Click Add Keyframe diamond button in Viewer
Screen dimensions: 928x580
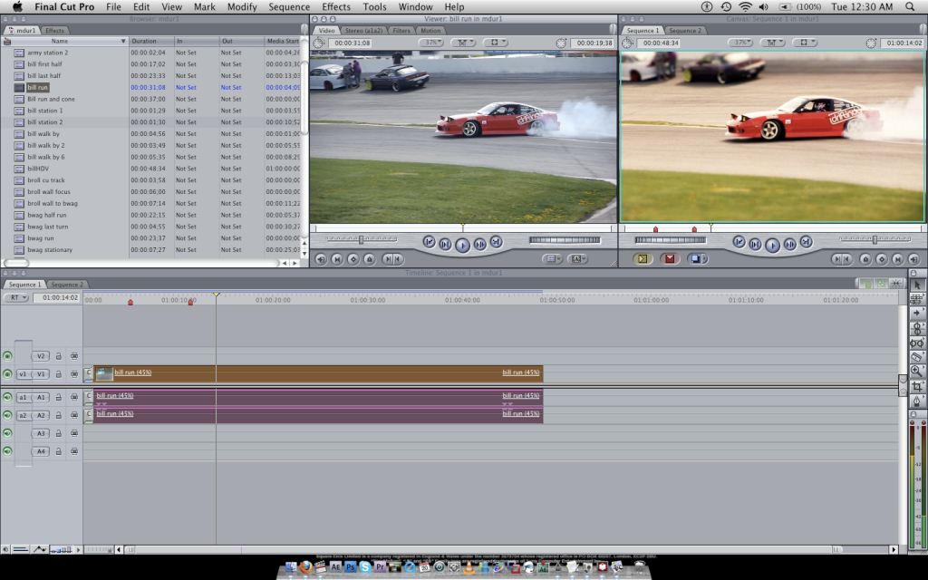coord(353,258)
